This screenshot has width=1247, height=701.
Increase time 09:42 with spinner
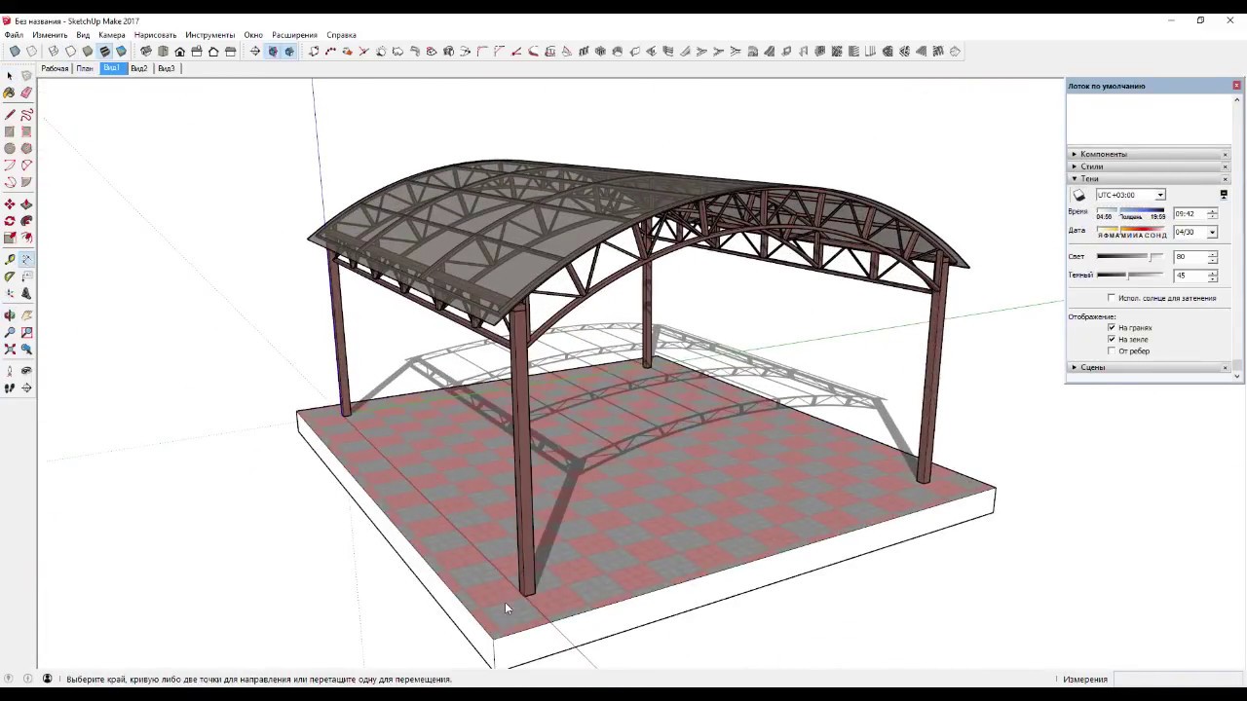click(x=1212, y=211)
